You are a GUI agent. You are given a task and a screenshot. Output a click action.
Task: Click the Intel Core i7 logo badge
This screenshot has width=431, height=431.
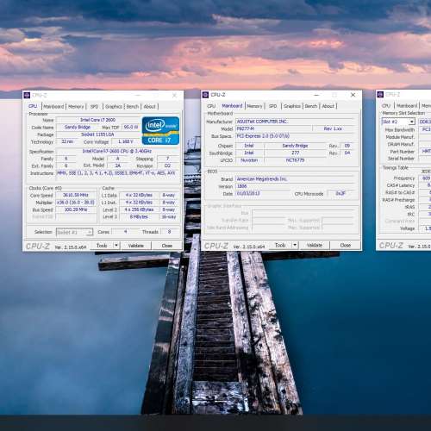coord(160,130)
